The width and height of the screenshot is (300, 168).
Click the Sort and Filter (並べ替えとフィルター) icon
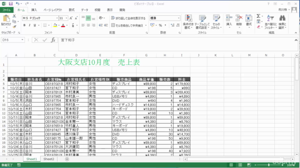pos(270,18)
